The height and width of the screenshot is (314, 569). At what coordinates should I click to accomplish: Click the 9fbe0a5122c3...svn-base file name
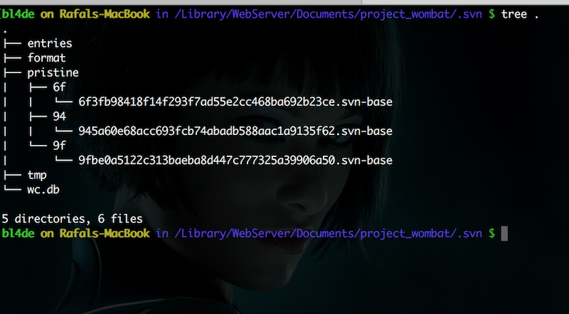pyautogui.click(x=235, y=161)
